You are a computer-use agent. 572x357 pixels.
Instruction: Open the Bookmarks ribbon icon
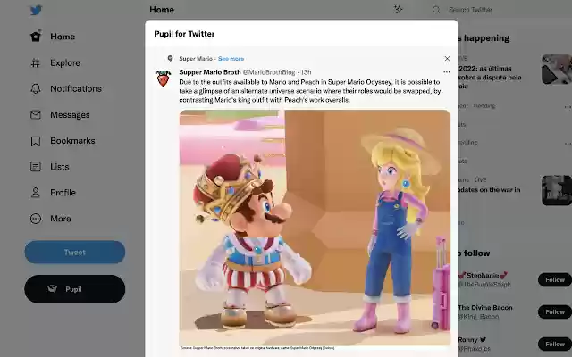coord(36,141)
